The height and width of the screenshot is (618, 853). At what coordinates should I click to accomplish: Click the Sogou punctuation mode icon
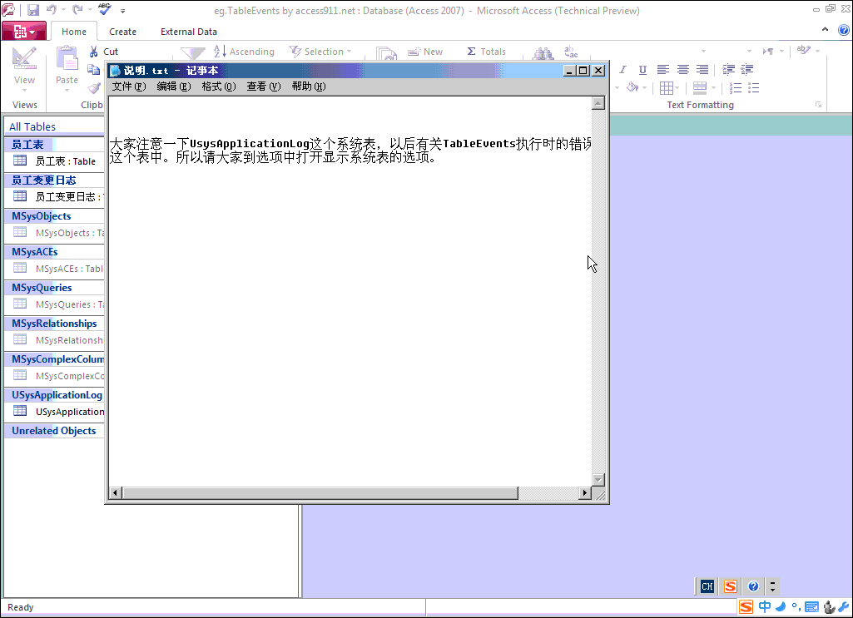(796, 607)
